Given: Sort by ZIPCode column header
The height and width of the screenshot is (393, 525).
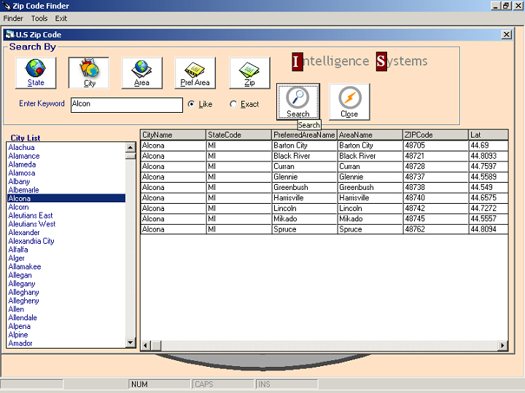Looking at the screenshot, I should point(435,135).
